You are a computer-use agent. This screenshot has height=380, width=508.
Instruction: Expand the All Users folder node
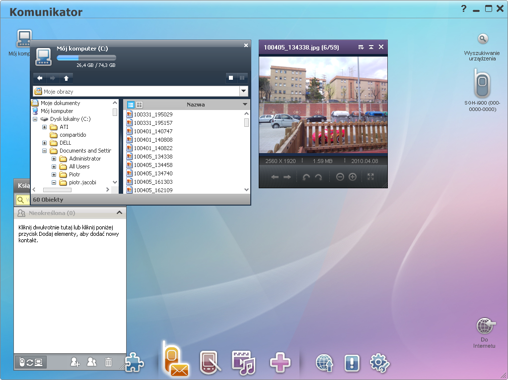[54, 167]
